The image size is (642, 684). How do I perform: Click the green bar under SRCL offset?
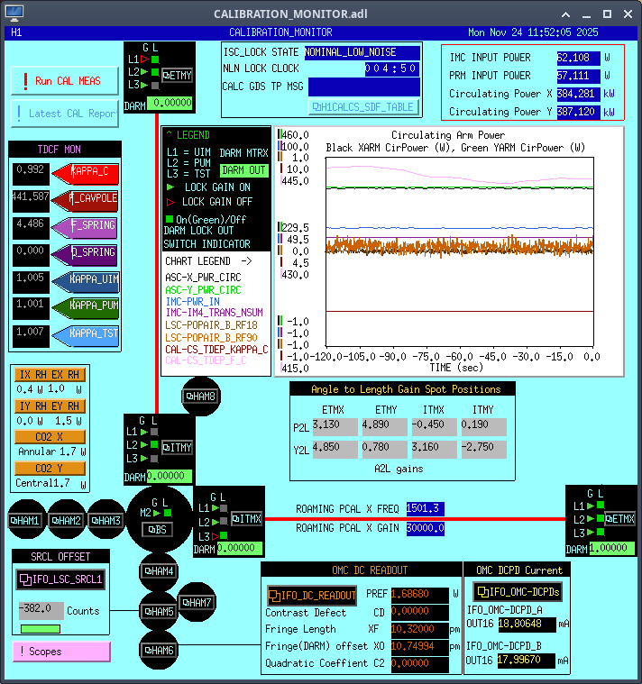[x=39, y=628]
